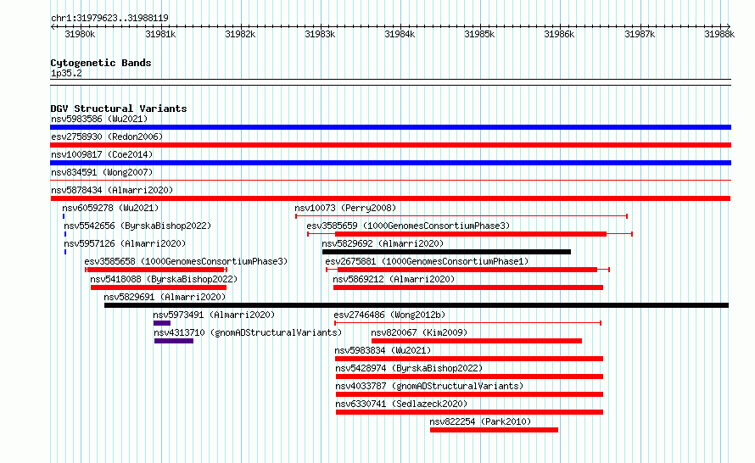Open nsv5418088 (ByrskaBishop2022) label
The width and height of the screenshot is (755, 463).
point(164,279)
